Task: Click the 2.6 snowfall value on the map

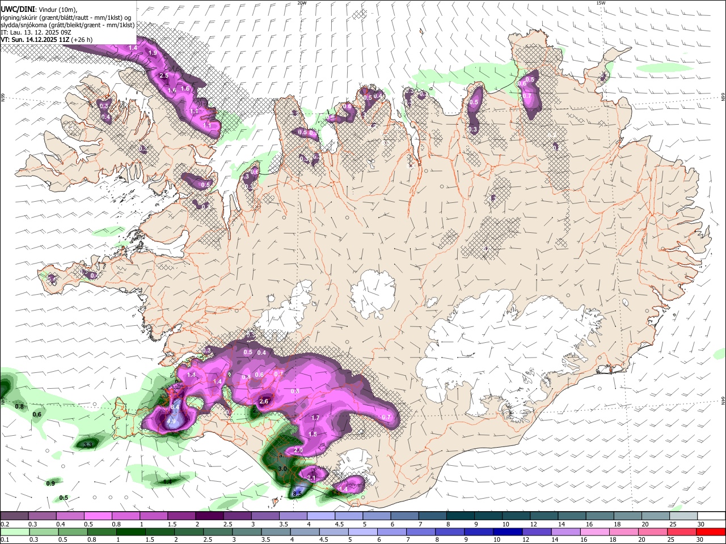Action: point(264,401)
